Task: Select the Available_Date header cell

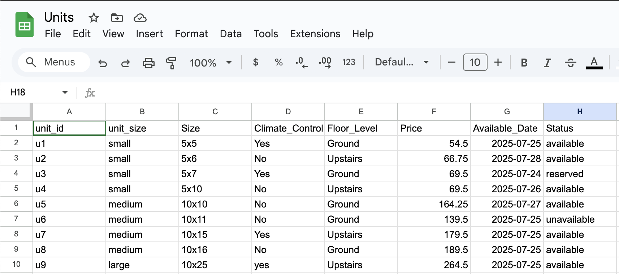Action: [507, 128]
